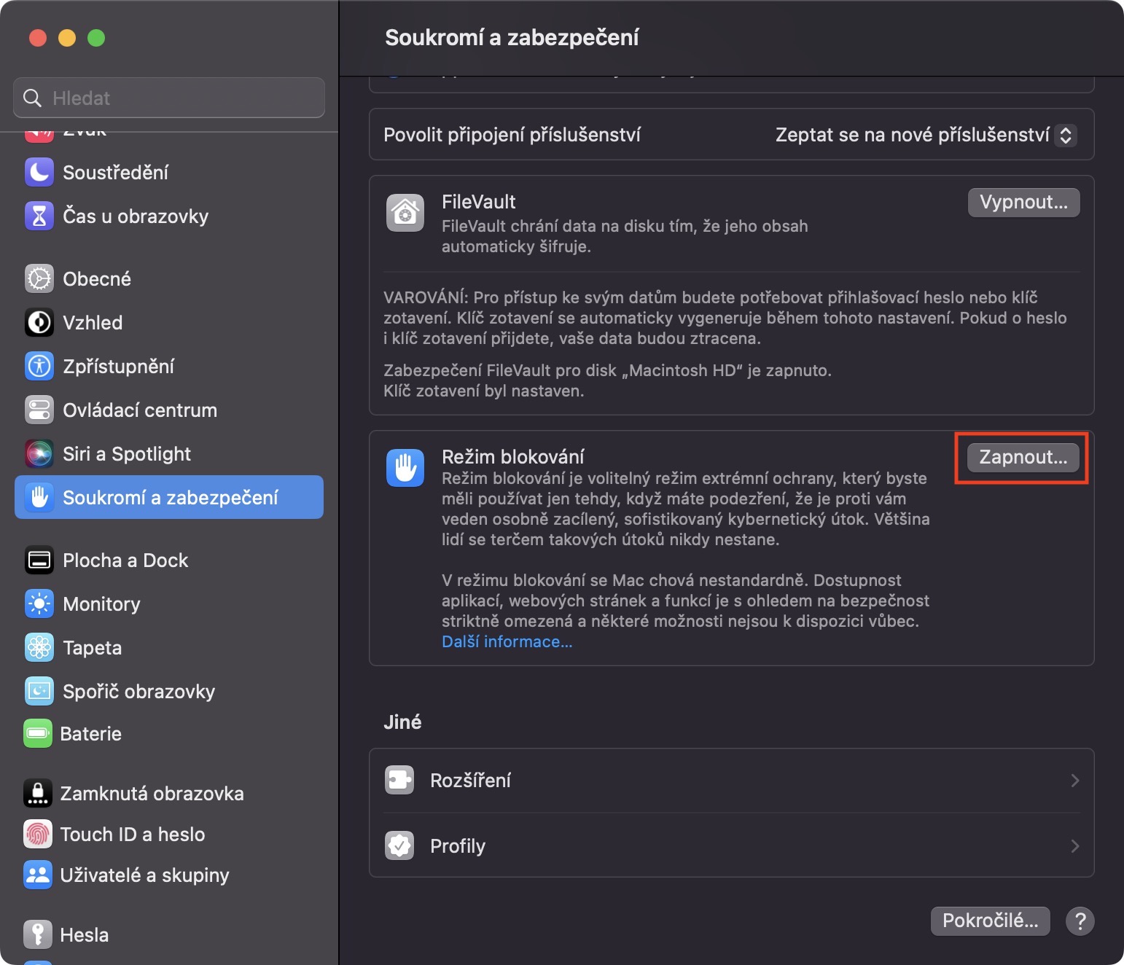Image resolution: width=1124 pixels, height=965 pixels.
Task: Select Plocha a Dock sidebar item
Action: point(125,560)
